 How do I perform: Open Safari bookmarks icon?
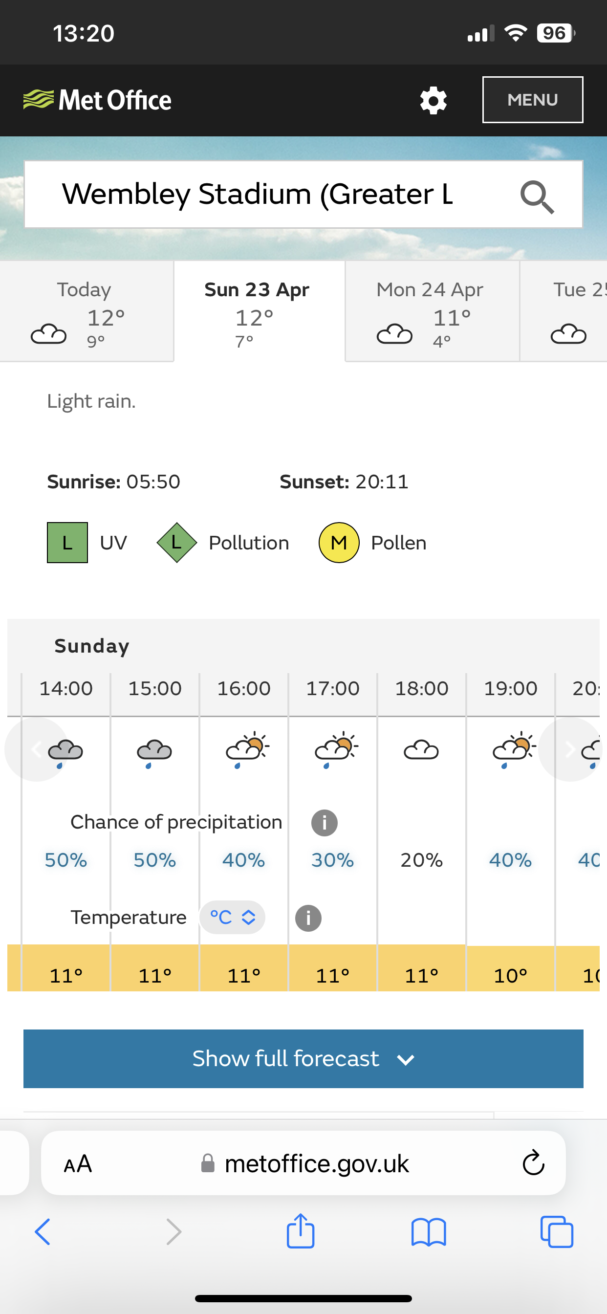429,1232
